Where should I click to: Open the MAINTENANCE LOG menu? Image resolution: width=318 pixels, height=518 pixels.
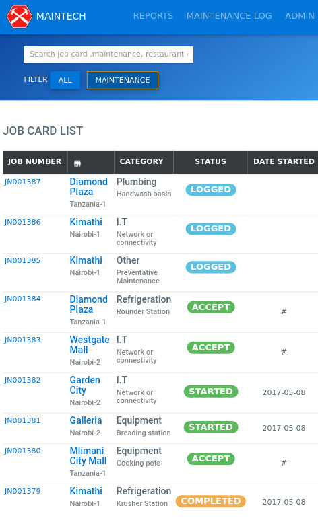229,16
